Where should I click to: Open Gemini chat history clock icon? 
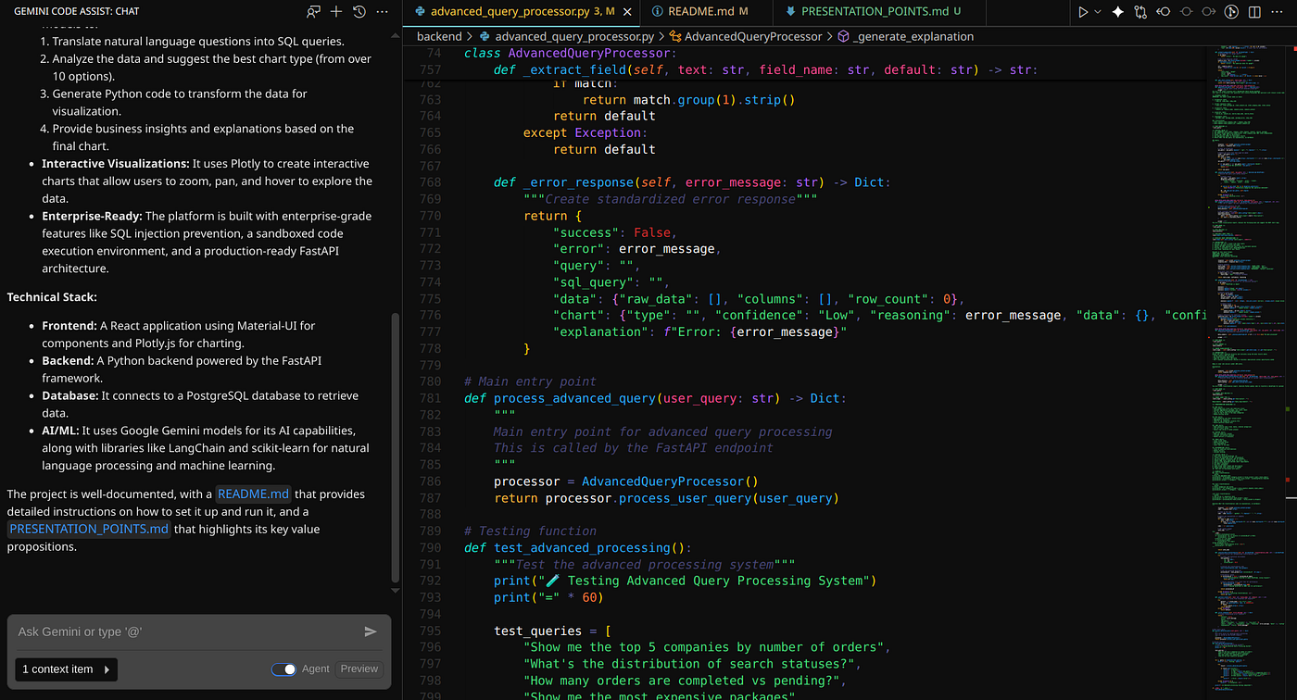point(359,12)
